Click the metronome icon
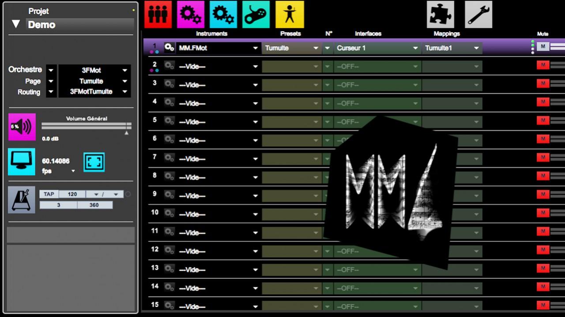The width and height of the screenshot is (565, 317). (x=21, y=199)
